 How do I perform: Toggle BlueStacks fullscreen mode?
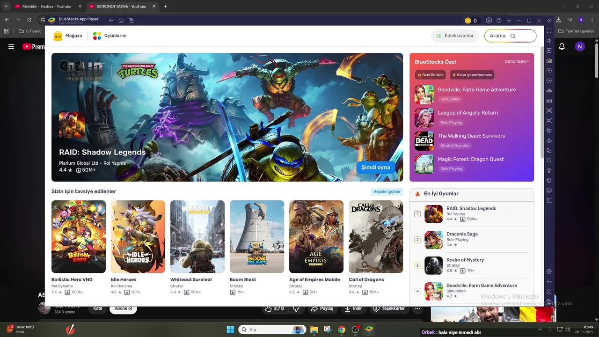[549, 30]
